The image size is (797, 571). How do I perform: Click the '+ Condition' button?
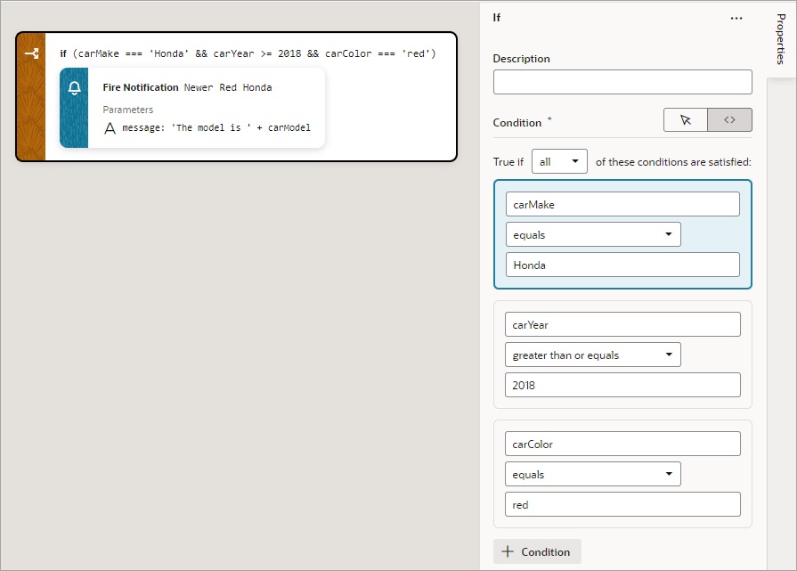[537, 551]
